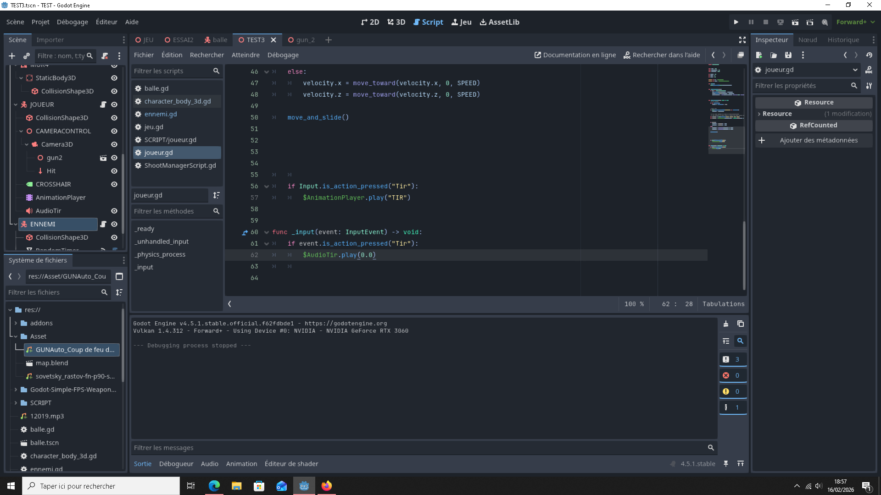Open the Débogage menu in the top bar

coord(72,22)
